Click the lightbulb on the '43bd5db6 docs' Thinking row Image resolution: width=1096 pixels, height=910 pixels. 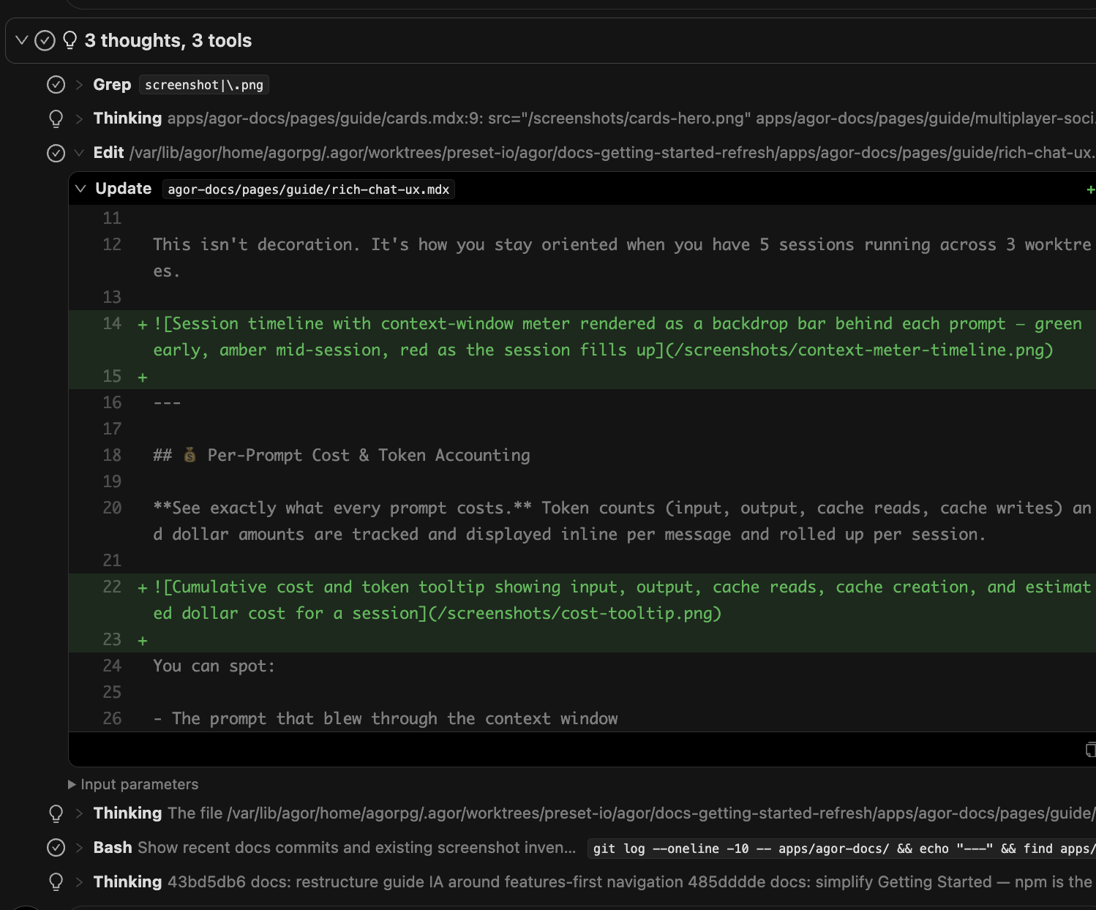coord(56,882)
